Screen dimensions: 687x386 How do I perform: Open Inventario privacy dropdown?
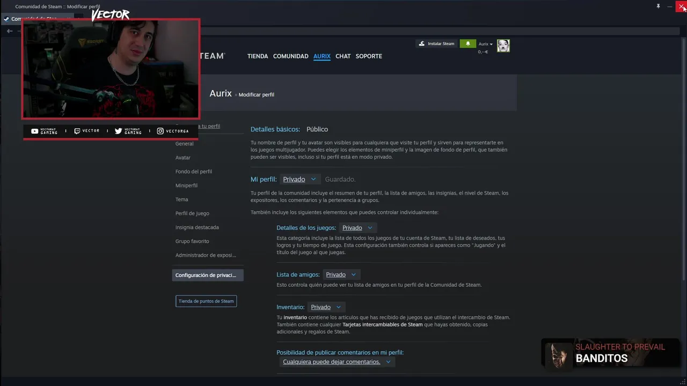click(x=326, y=307)
